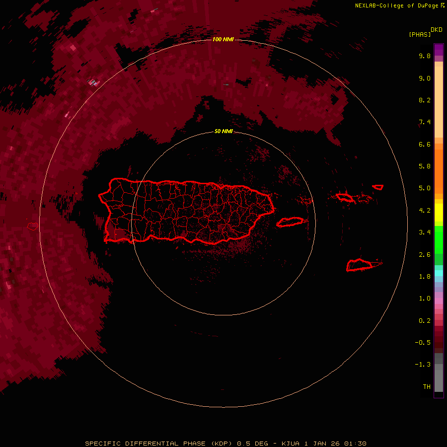Image resolution: width=447 pixels, height=447 pixels.
Task: Click the 100 NMI range ring label
Action: (223, 39)
